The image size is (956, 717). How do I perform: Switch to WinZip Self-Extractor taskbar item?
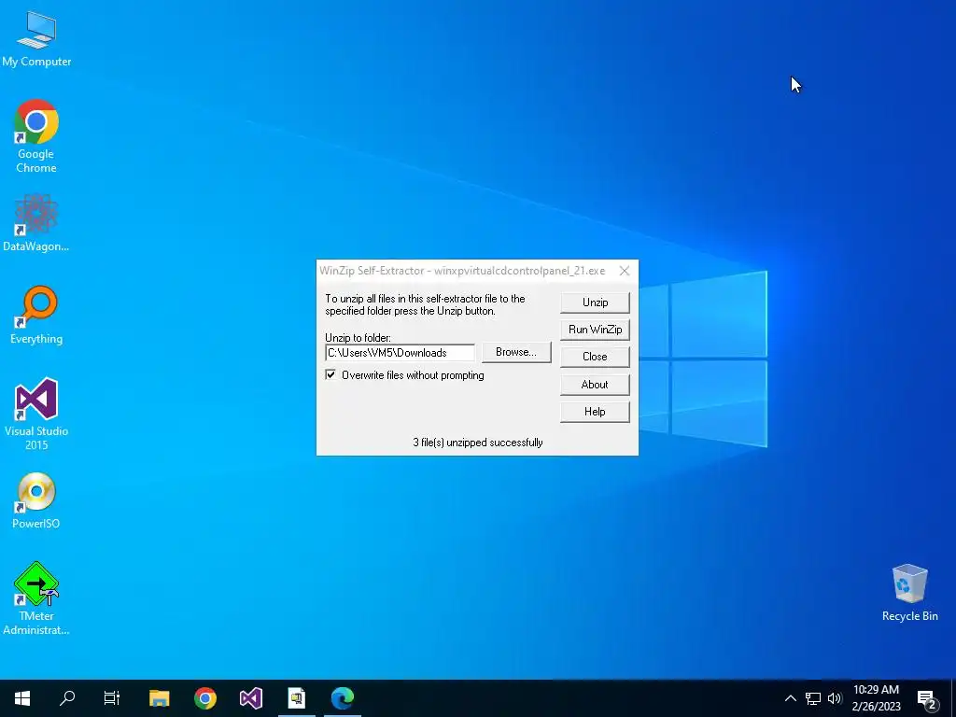[297, 698]
